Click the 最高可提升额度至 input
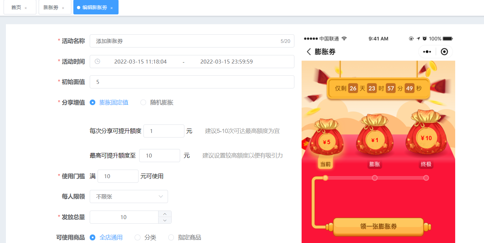Viewport: 484px width, 243px height. (159, 156)
